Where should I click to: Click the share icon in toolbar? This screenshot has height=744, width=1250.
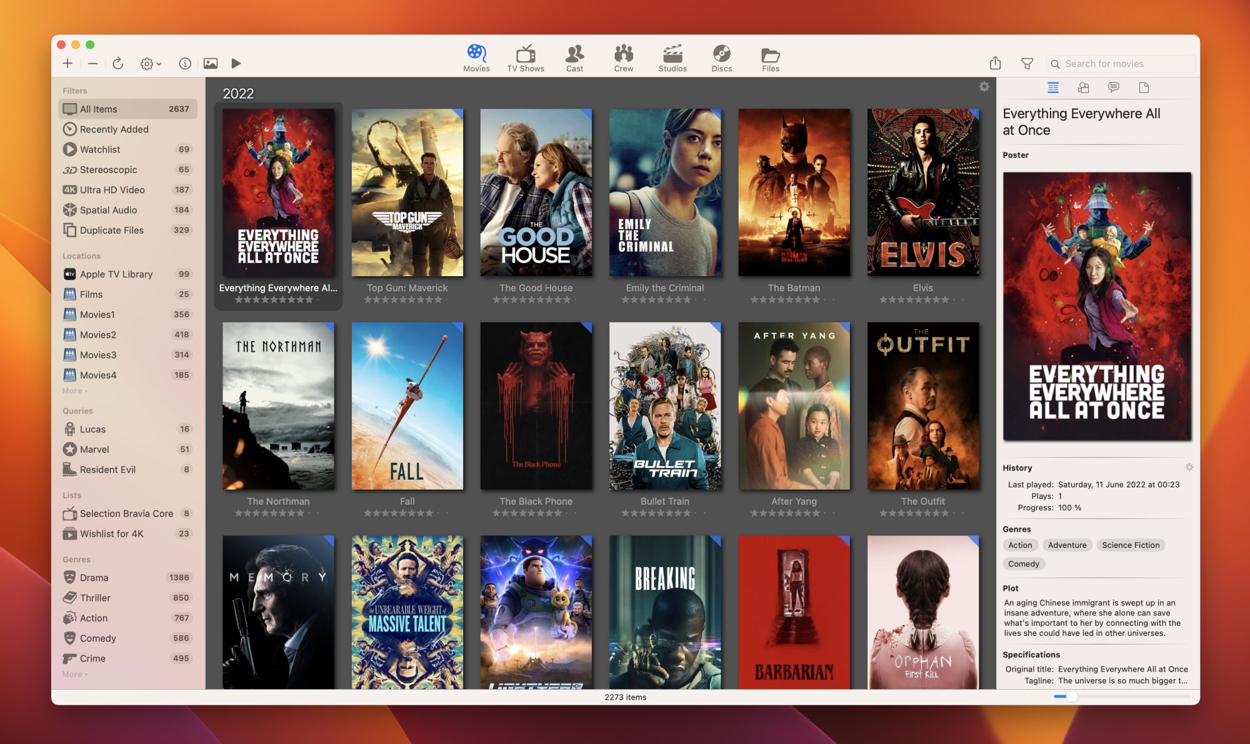pyautogui.click(x=996, y=63)
